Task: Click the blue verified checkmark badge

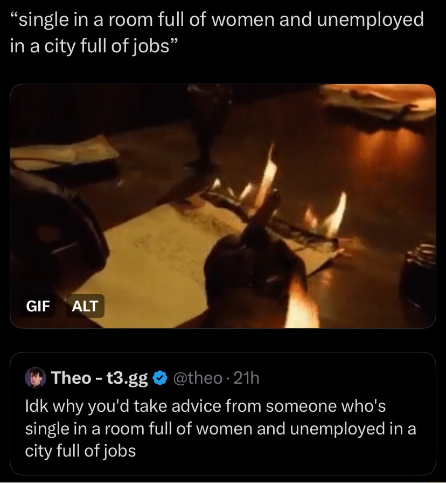Action: tap(159, 378)
